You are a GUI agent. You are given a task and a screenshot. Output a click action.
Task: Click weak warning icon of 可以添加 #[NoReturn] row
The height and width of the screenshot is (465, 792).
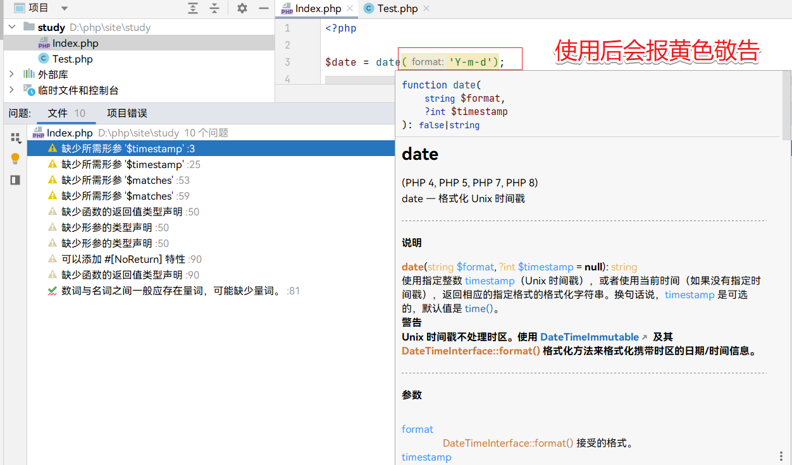(x=53, y=259)
